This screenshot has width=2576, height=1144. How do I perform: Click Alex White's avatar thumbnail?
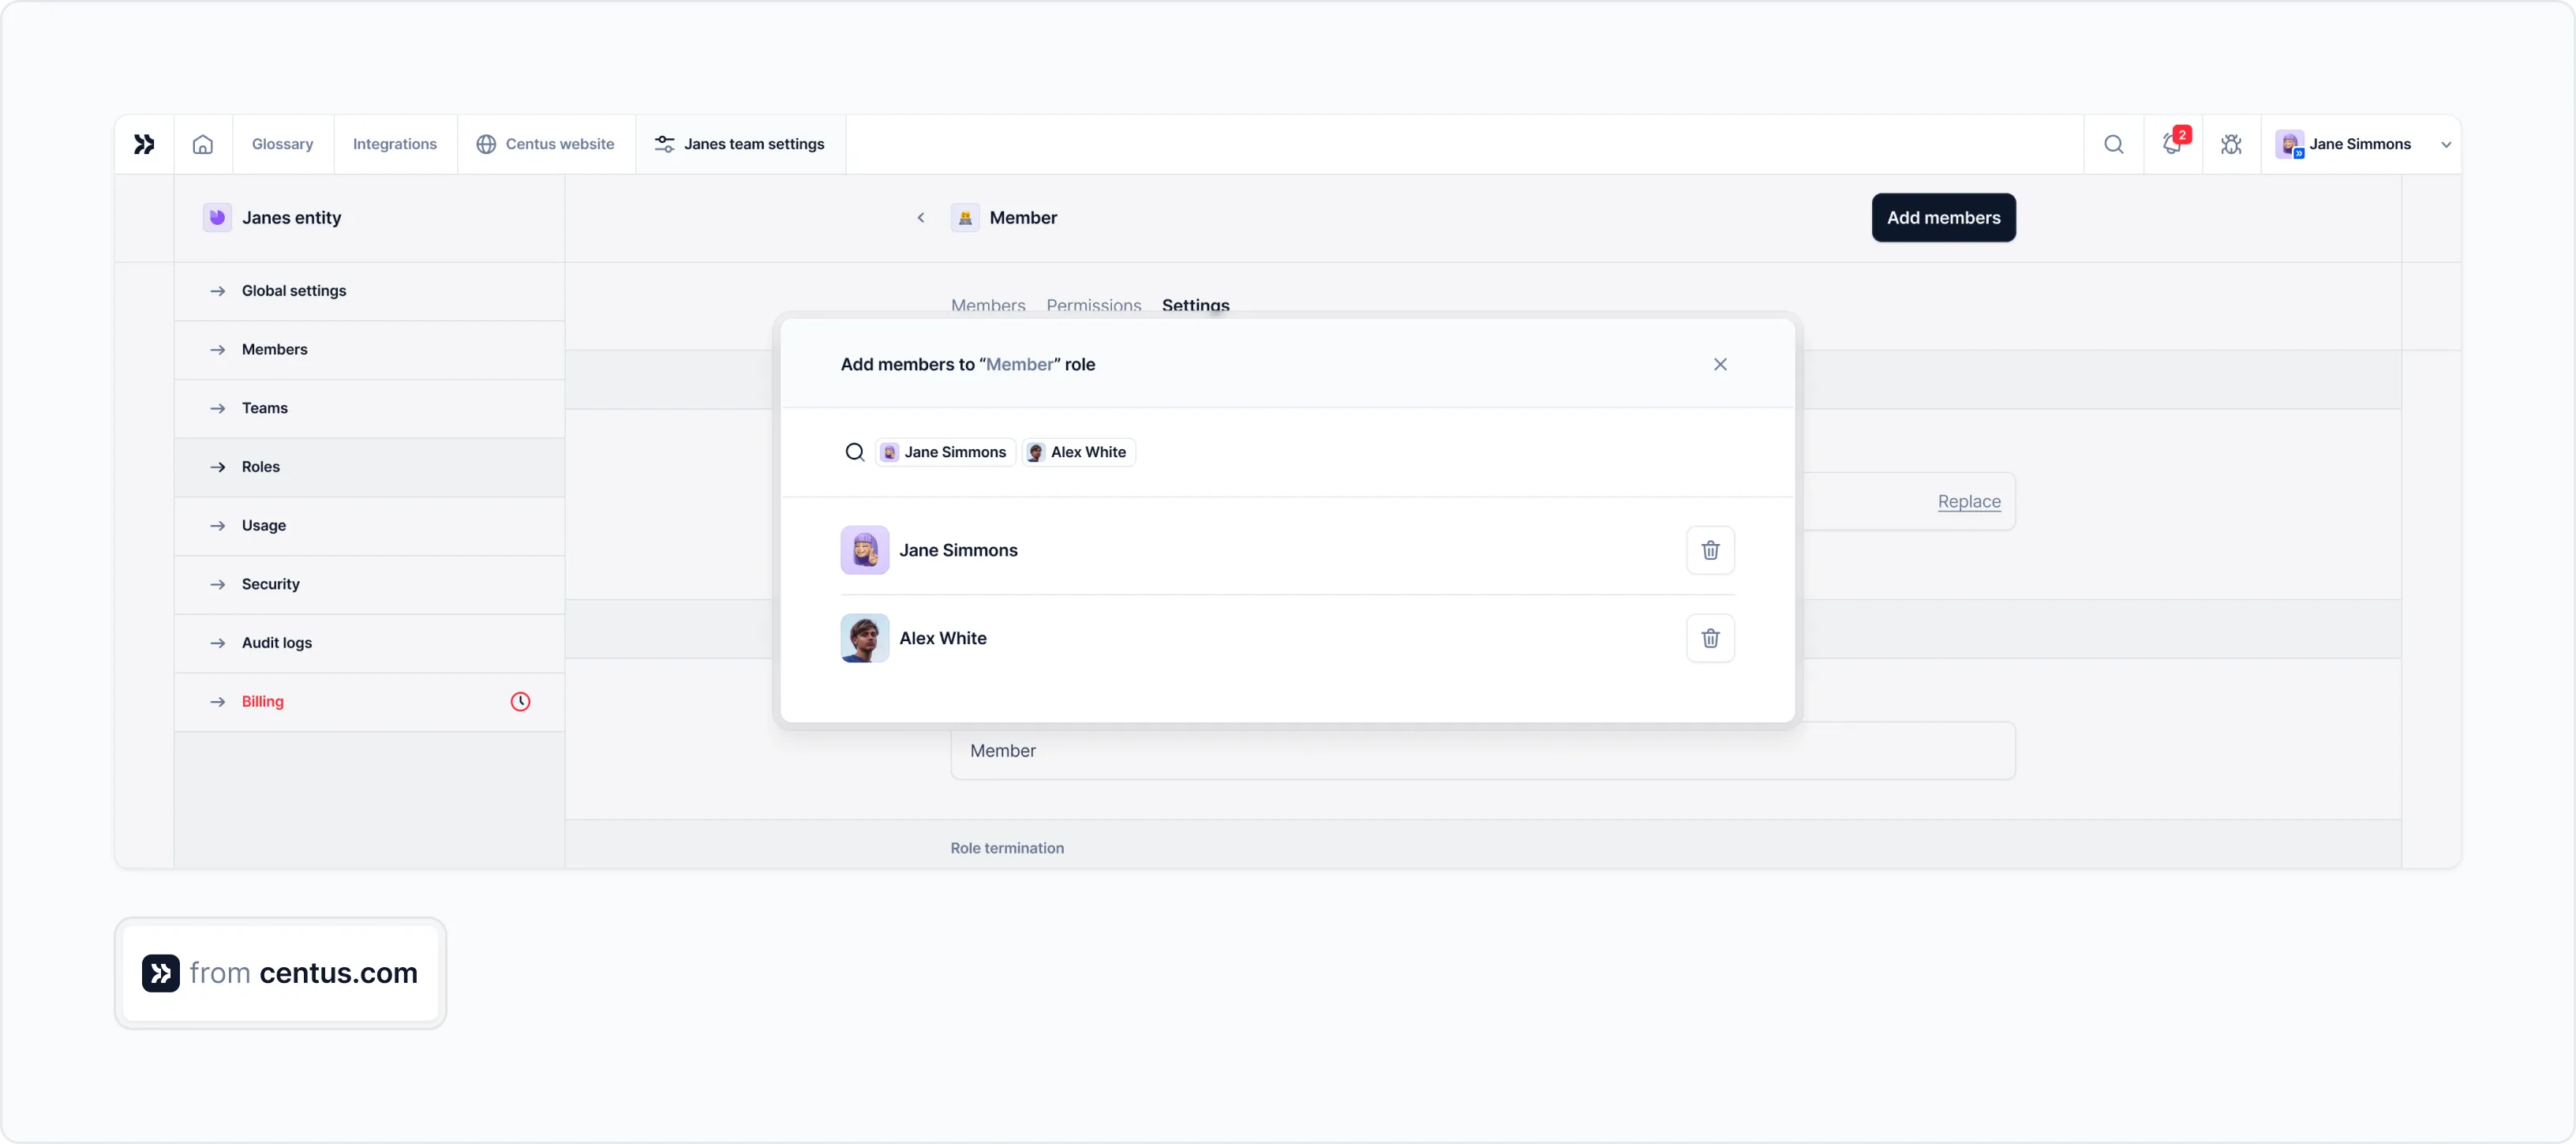click(864, 638)
